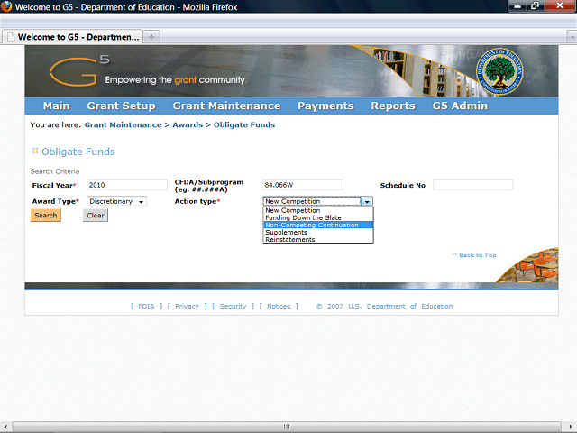Click the CFDA/Subprogram input field
577x433 pixels.
click(x=303, y=185)
